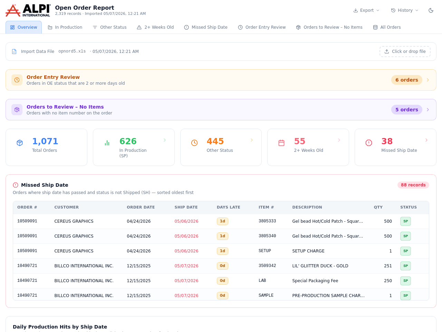This screenshot has height=332, width=442.
Task: Click the cube icon on Total Orders card
Action: [x=20, y=143]
